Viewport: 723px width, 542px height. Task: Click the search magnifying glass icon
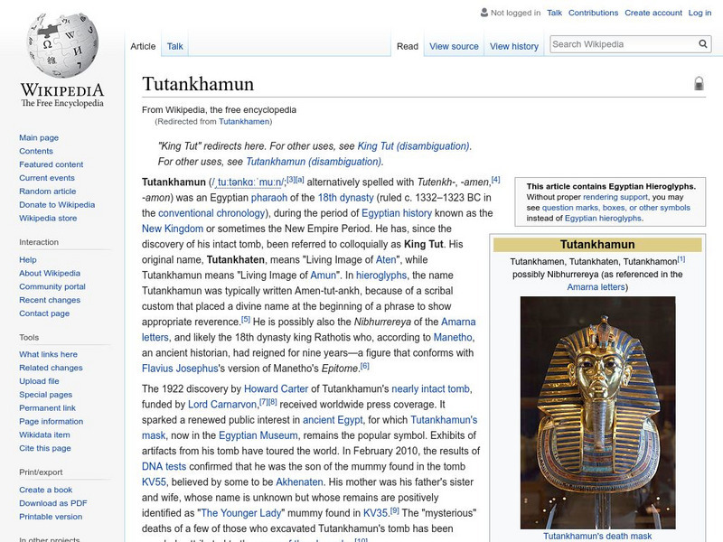point(703,42)
